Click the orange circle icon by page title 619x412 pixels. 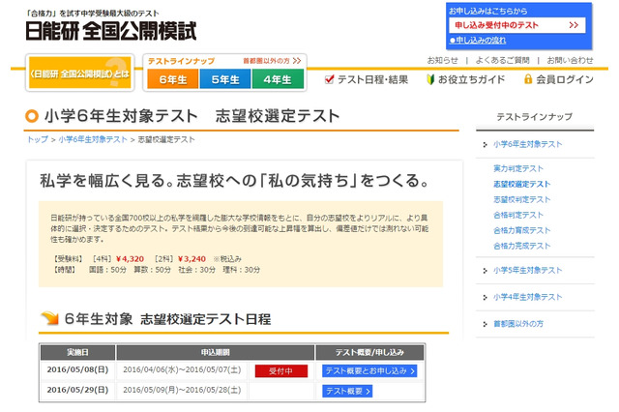[32, 116]
